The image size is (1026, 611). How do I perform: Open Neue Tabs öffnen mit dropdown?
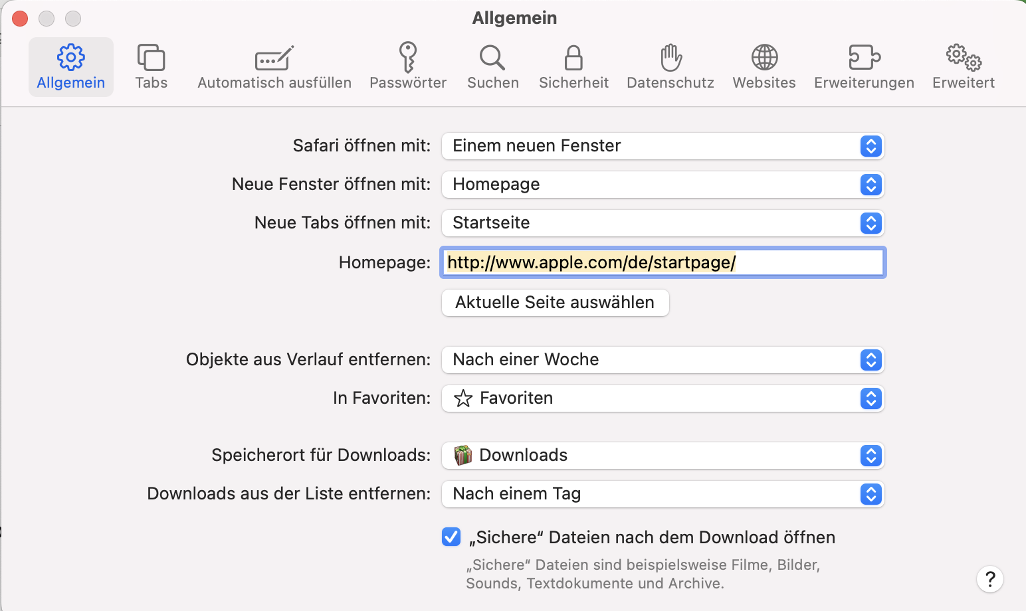tap(663, 223)
